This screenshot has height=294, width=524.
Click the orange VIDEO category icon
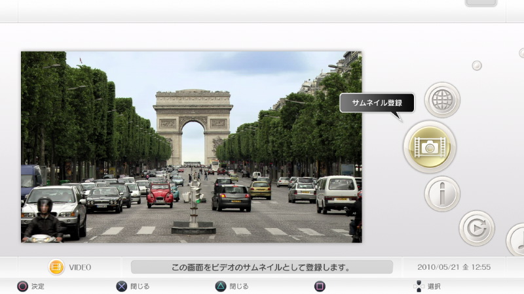tap(56, 267)
